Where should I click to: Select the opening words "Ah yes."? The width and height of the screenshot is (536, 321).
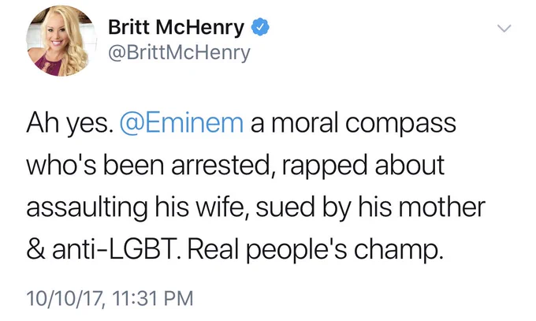[x=69, y=123]
